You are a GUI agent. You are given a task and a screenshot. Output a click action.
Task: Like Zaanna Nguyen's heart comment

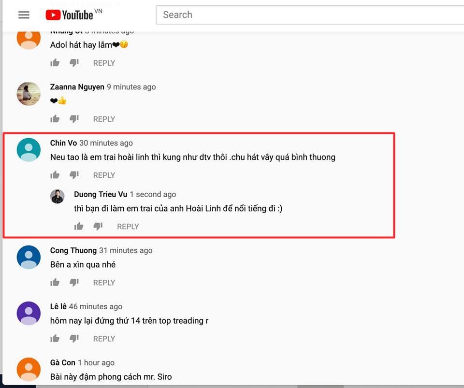coord(55,118)
